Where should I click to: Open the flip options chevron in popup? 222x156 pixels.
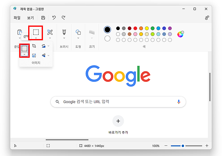click(x=48, y=55)
